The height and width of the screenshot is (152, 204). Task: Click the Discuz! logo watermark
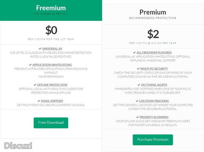click(18, 145)
